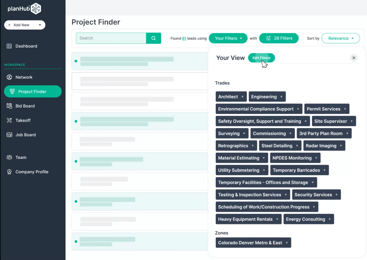Click the search magnifier button
The image size is (367, 260).
point(154,38)
